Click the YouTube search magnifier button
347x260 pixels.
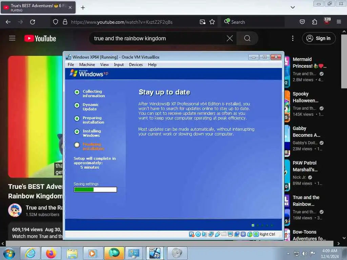click(247, 39)
